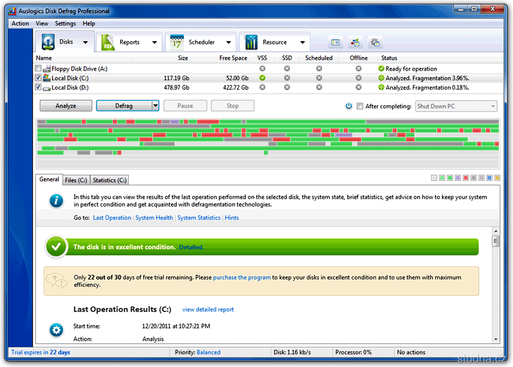Uncheck the Local Disk (D:) checkbox
Screen dimensions: 513x367
click(x=39, y=87)
